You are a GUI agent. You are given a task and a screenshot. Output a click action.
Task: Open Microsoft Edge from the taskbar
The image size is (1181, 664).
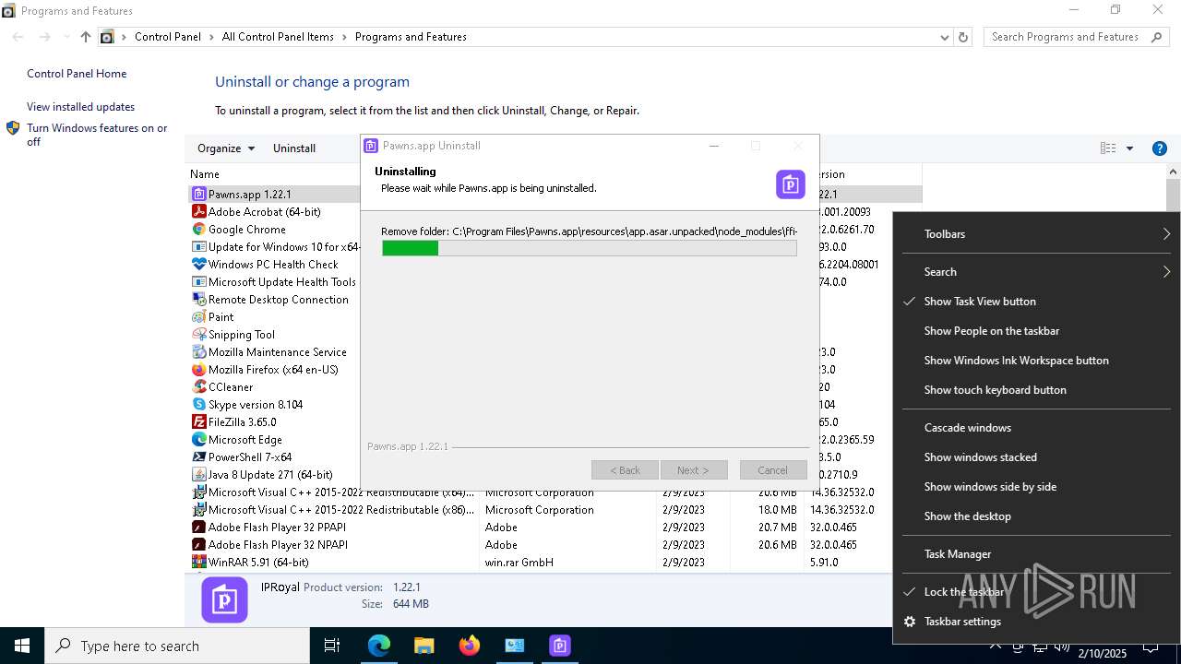click(x=379, y=646)
